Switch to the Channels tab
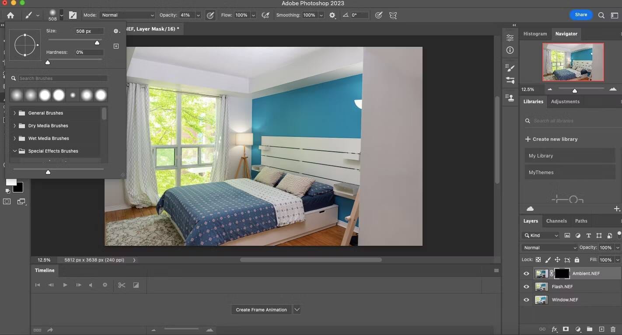Viewport: 622px width, 335px height. [556, 221]
